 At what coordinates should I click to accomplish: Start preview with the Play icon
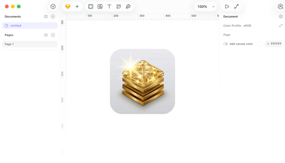pos(227,6)
